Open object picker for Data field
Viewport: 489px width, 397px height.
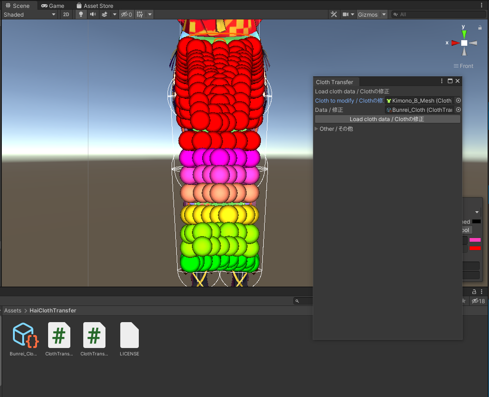point(458,110)
